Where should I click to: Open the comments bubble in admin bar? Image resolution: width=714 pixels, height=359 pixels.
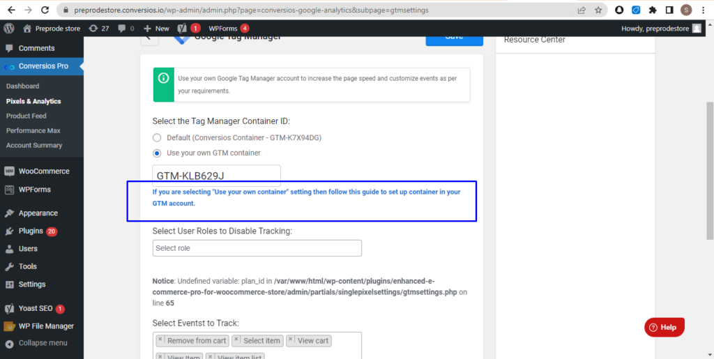(x=126, y=28)
